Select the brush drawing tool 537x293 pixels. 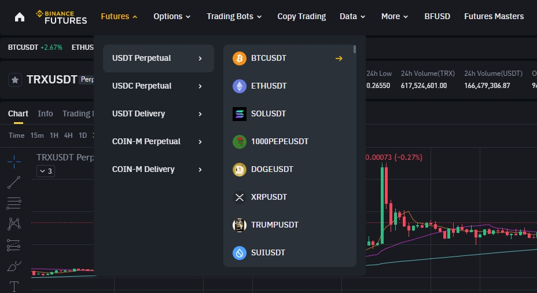tap(14, 266)
